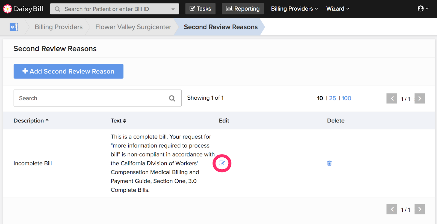Click the reasons Search input field
The height and width of the screenshot is (224, 437).
click(98, 98)
